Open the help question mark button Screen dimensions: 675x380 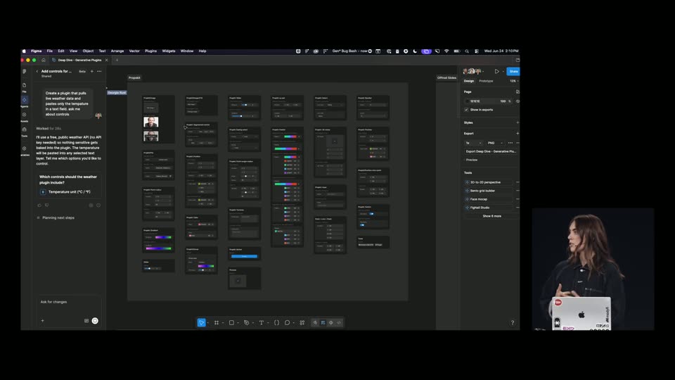pos(513,323)
